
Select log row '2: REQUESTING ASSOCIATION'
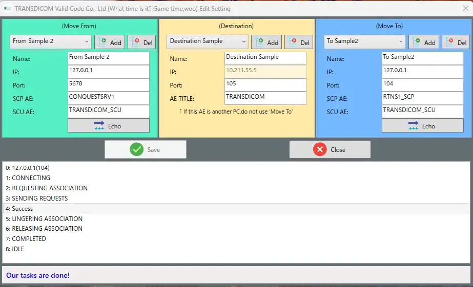point(236,188)
